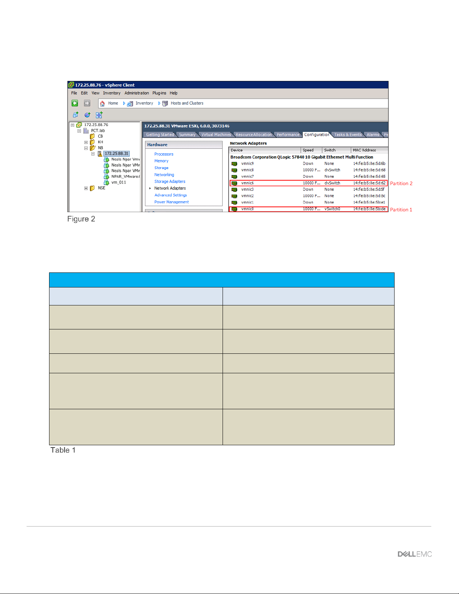This screenshot has width=459, height=594.
Task: Click the Add Cluster grid toolbar icon
Action: tap(99, 115)
